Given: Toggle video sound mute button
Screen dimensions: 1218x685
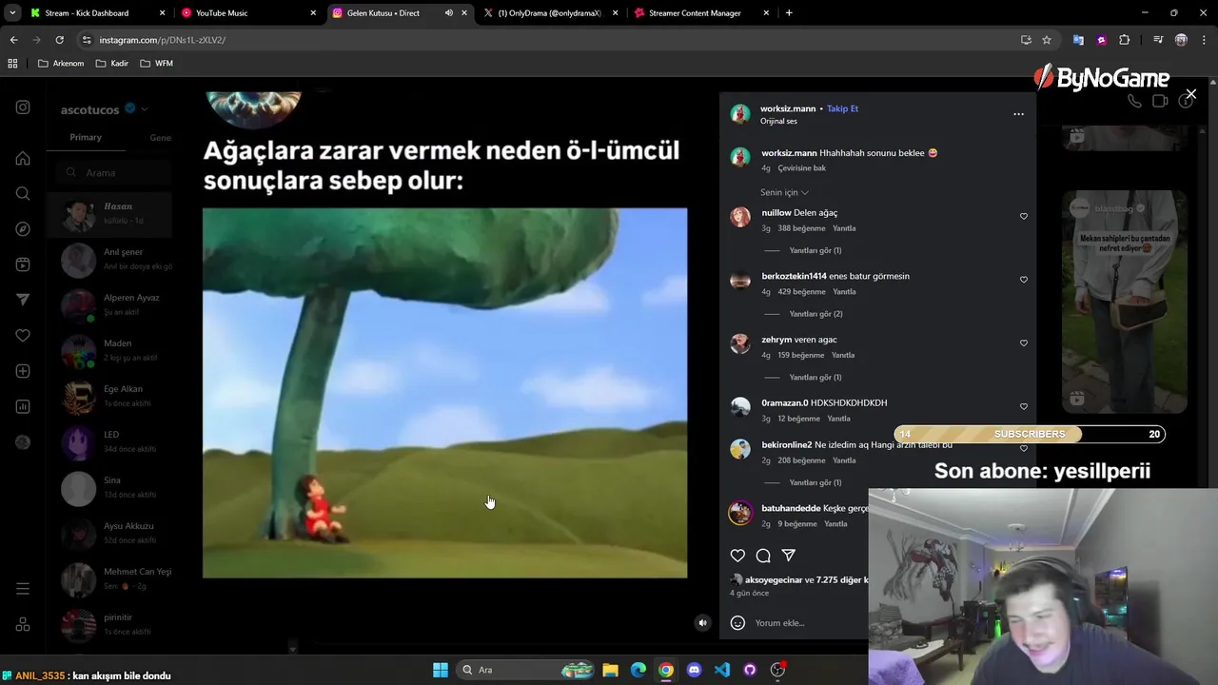Looking at the screenshot, I should click(x=702, y=623).
